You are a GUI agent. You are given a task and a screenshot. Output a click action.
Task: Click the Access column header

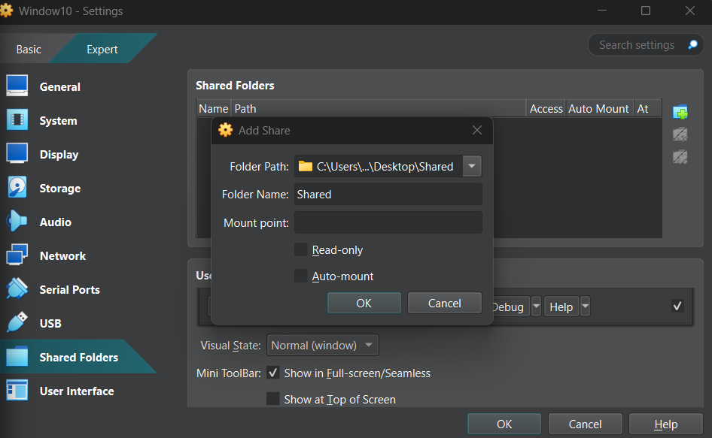(546, 109)
